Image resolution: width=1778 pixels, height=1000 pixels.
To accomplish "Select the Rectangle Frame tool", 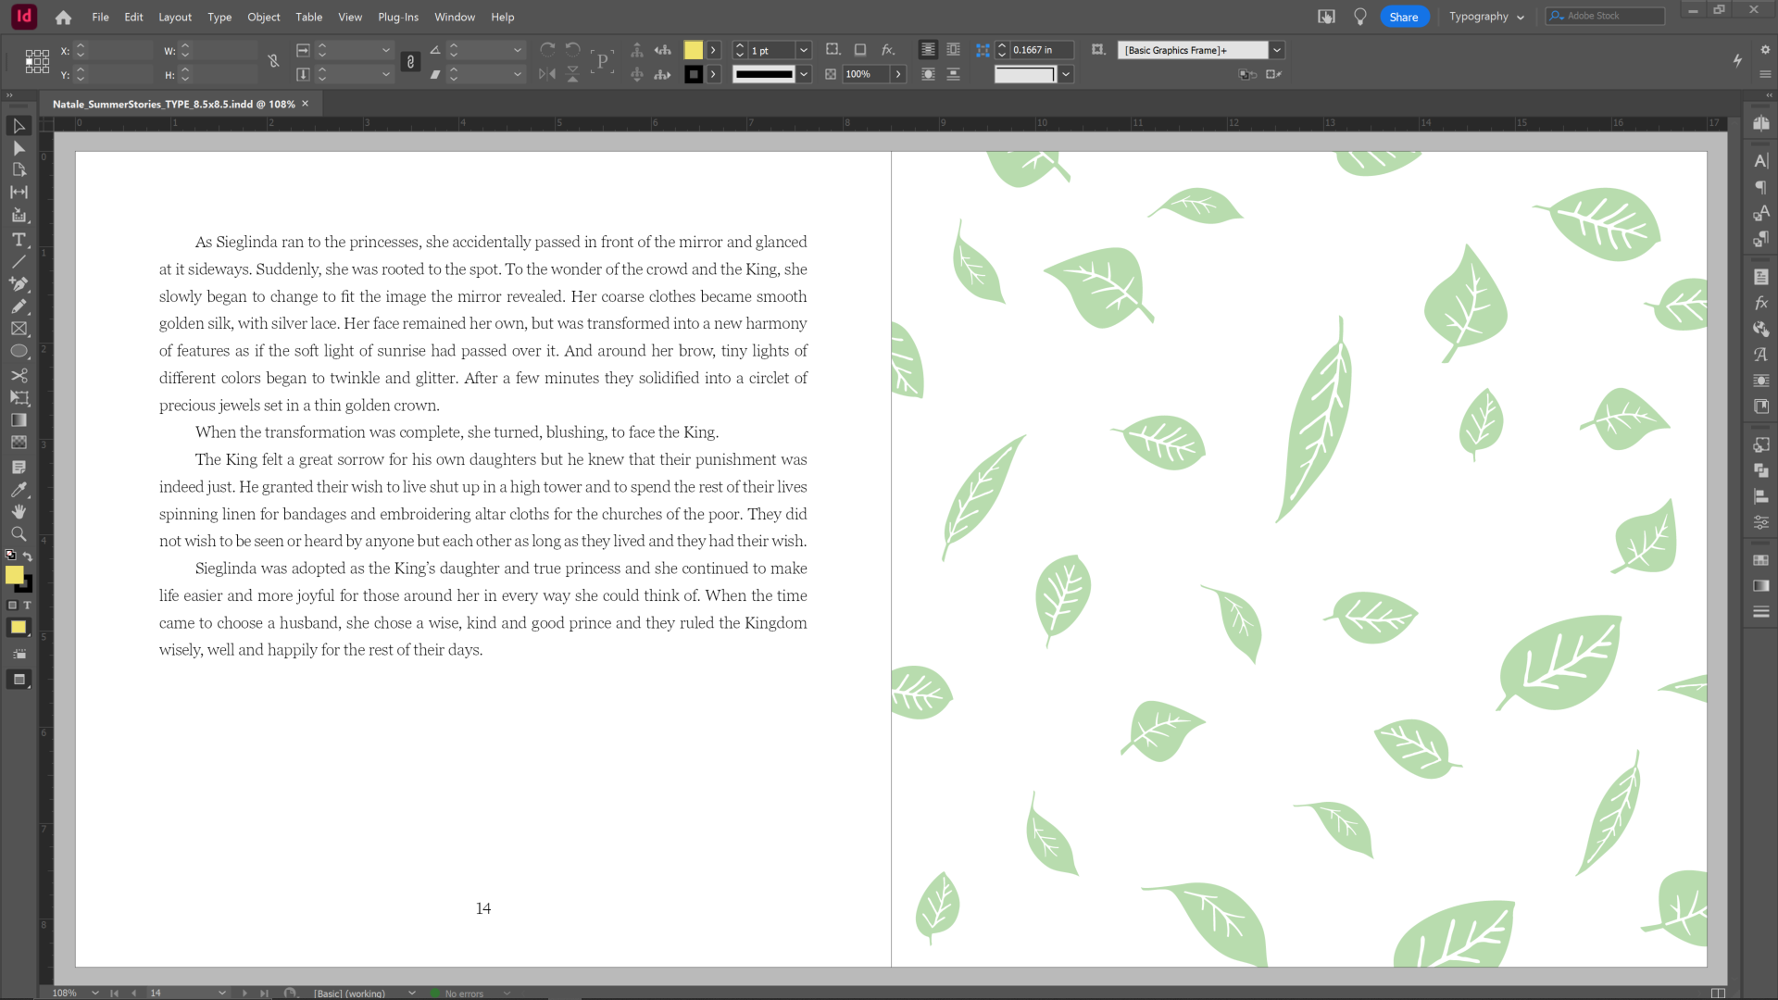I will tap(19, 329).
